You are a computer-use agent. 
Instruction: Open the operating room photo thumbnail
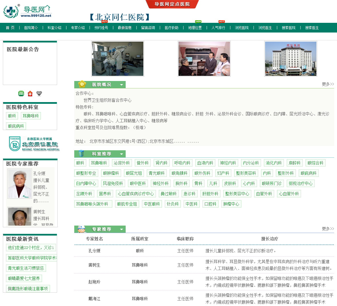tap(118, 58)
